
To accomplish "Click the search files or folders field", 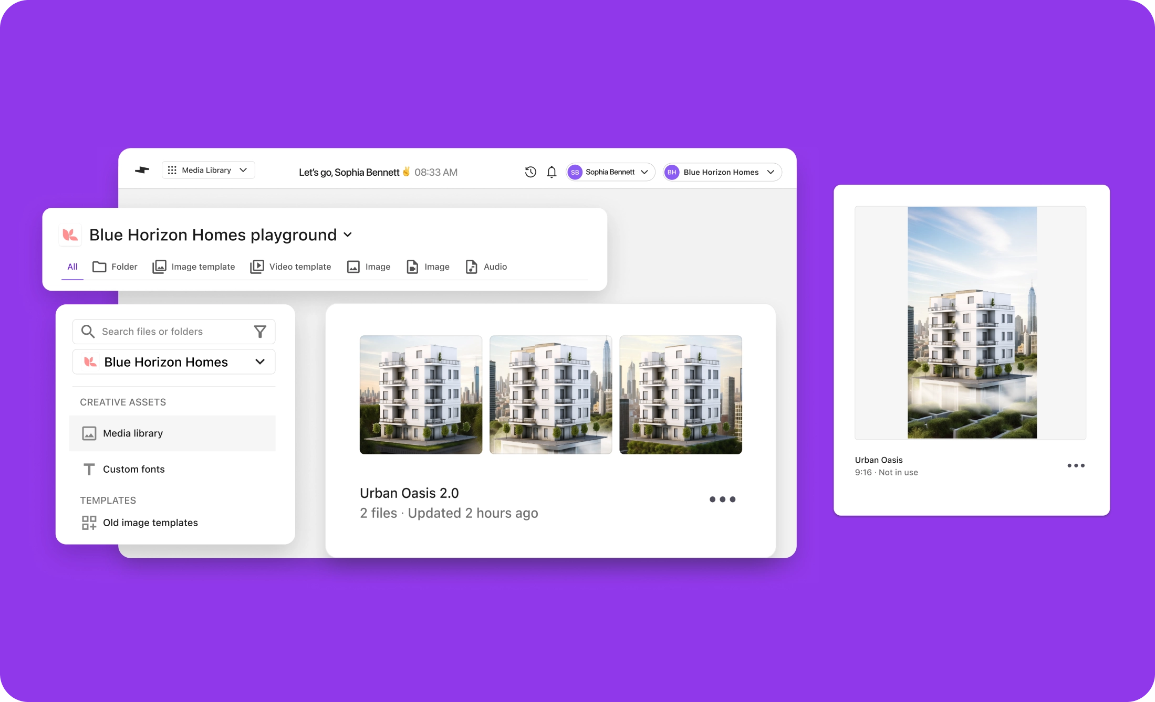I will point(158,331).
